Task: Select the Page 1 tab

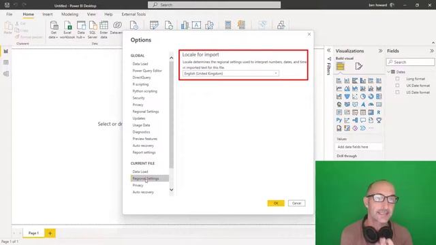Action: 33,233
